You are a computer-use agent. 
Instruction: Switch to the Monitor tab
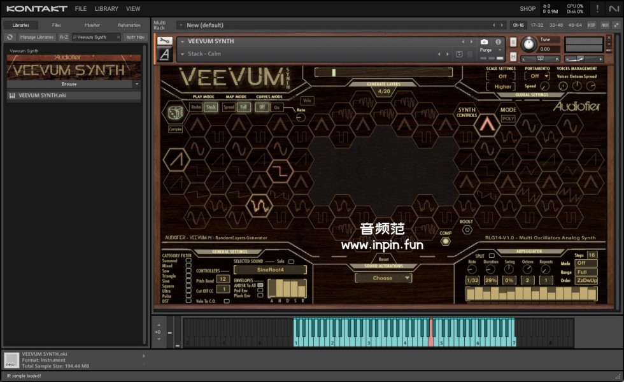coord(92,25)
